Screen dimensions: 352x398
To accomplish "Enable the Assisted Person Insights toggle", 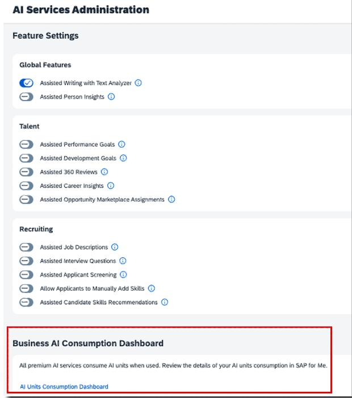I will click(x=27, y=97).
